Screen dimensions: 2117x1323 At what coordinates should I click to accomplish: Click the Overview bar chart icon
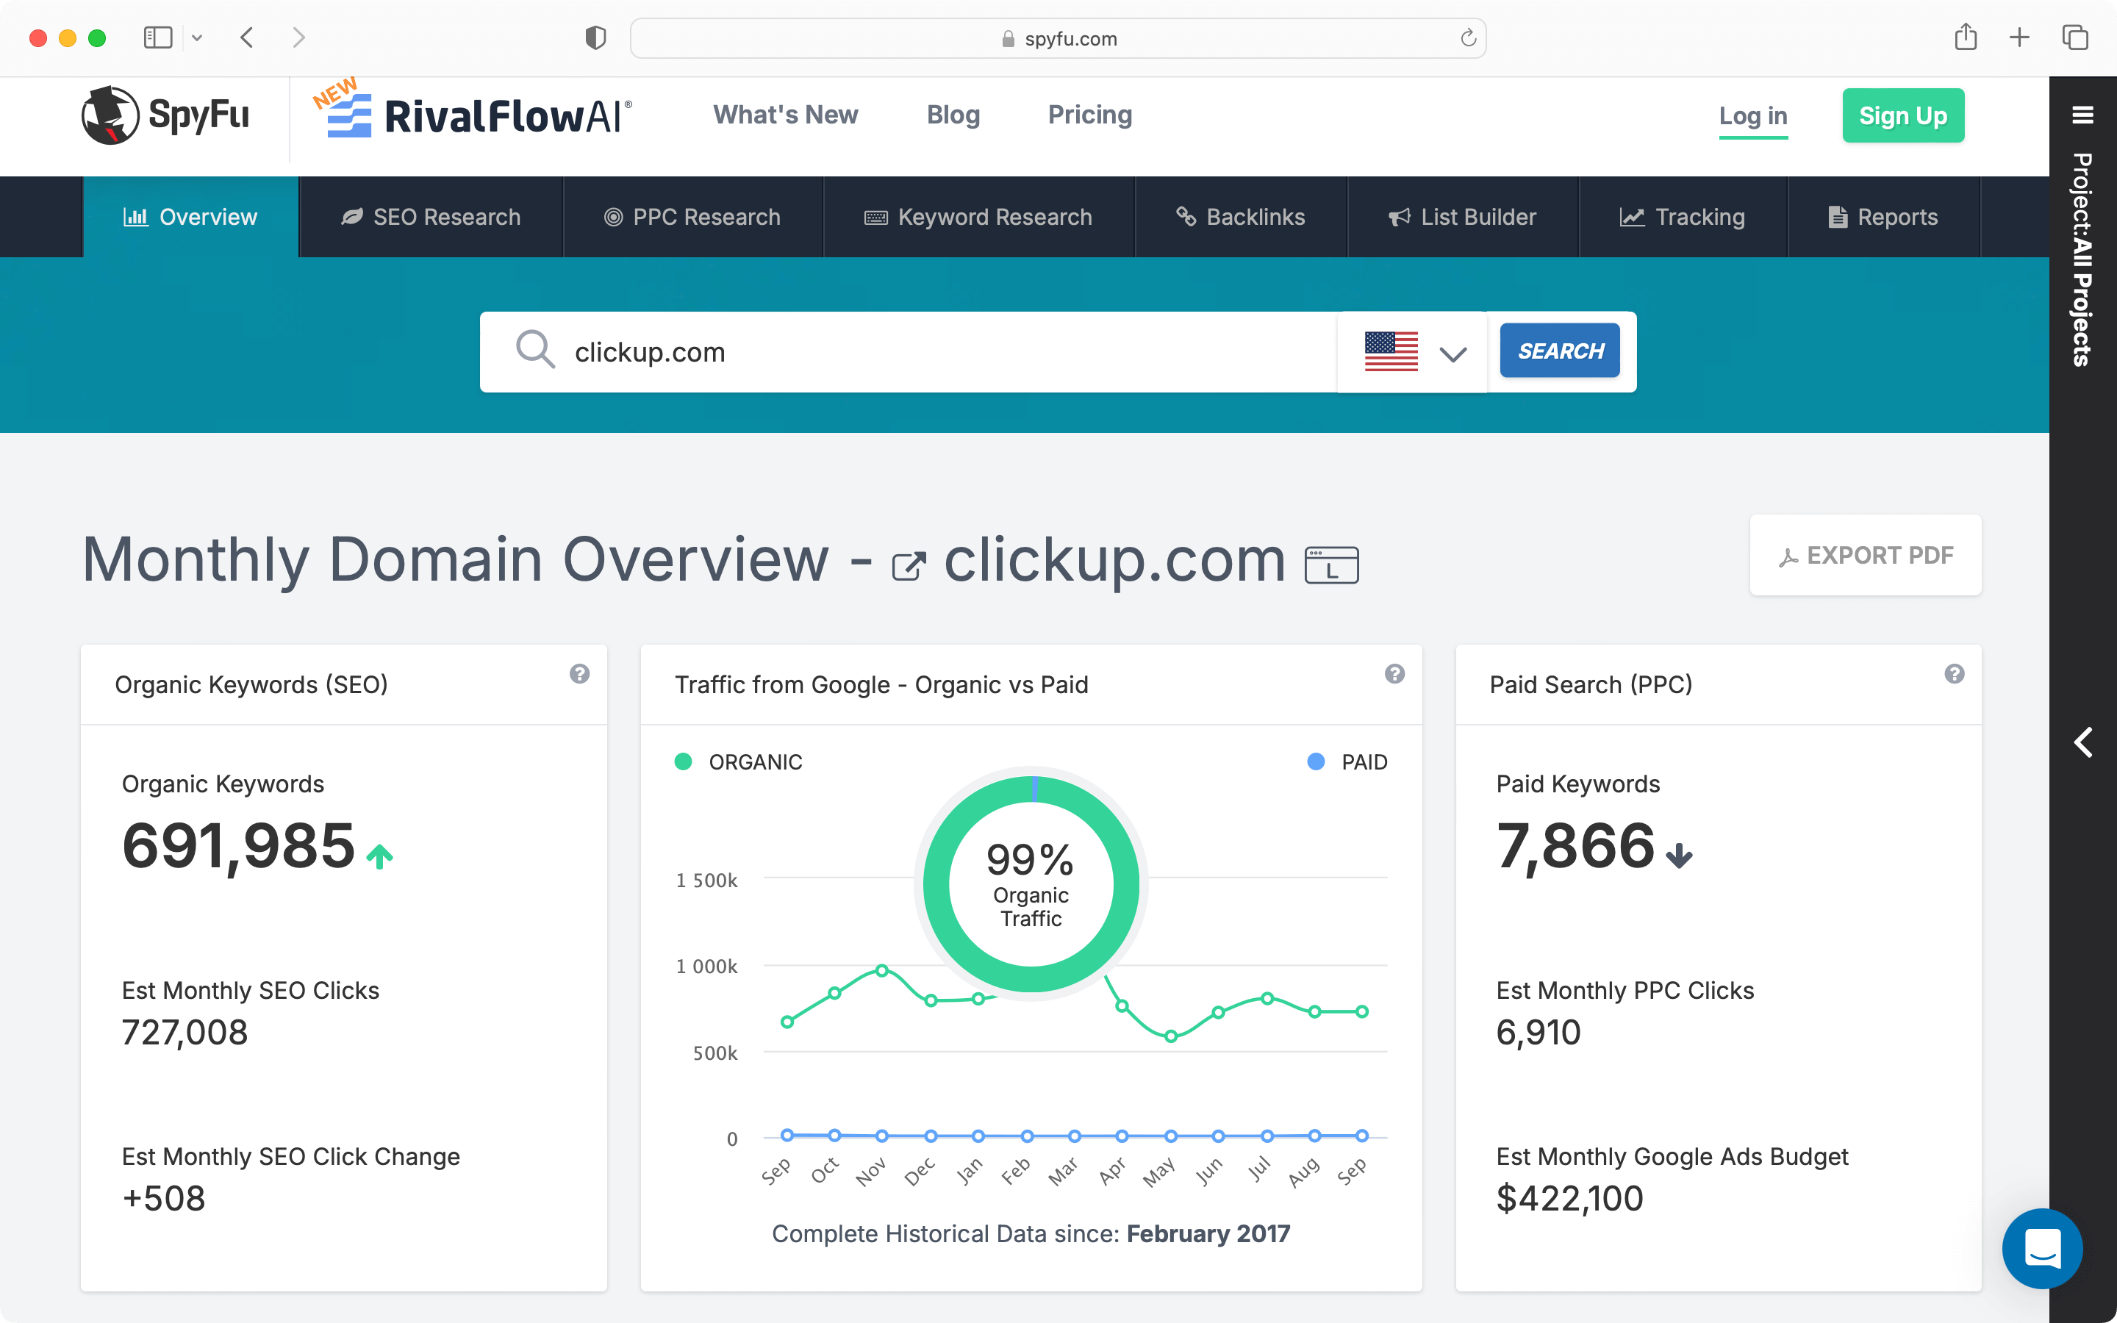click(x=134, y=216)
